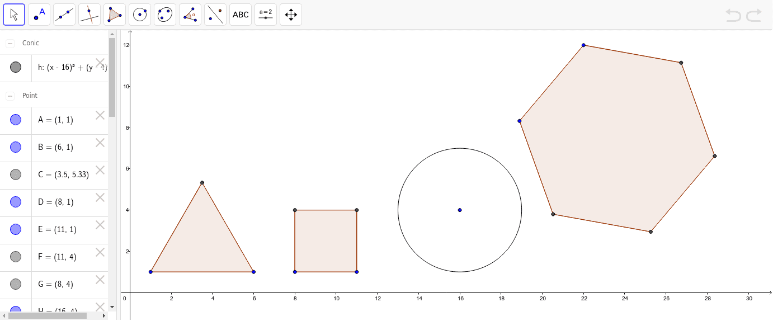Select the ABC Text tool

coord(241,15)
